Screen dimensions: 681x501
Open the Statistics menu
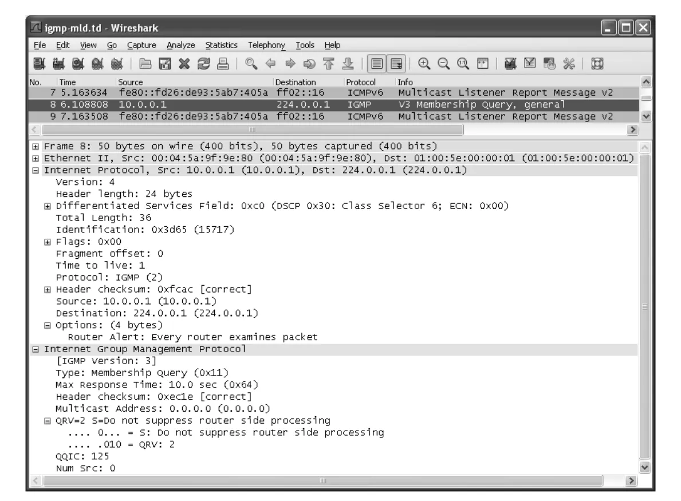coord(222,45)
